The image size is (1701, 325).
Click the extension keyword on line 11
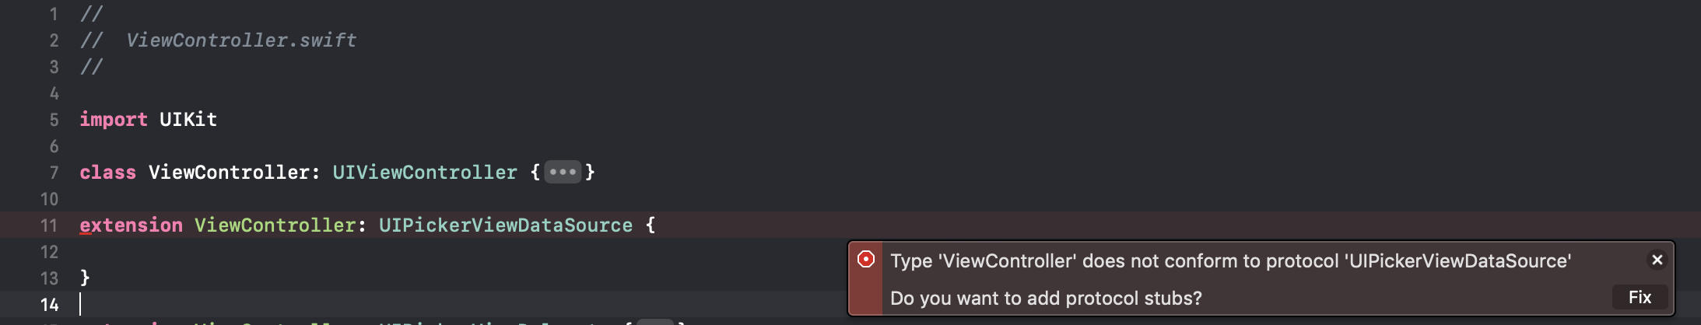tap(131, 225)
